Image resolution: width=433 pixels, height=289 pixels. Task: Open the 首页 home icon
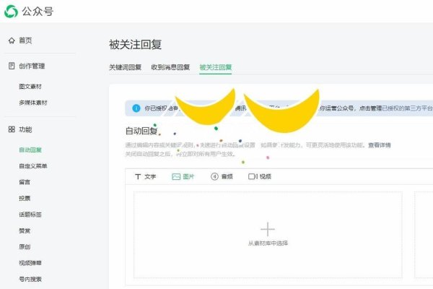click(12, 40)
